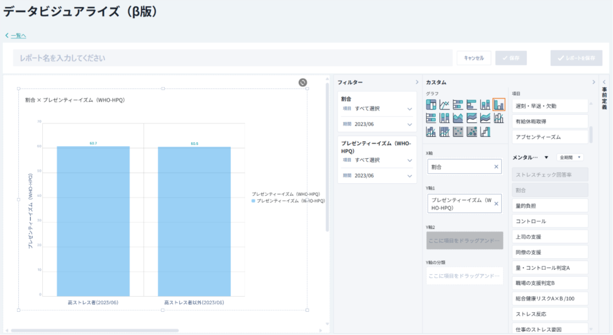The image size is (613, 335).
Task: Select アブセンティーズム item
Action: (549, 137)
